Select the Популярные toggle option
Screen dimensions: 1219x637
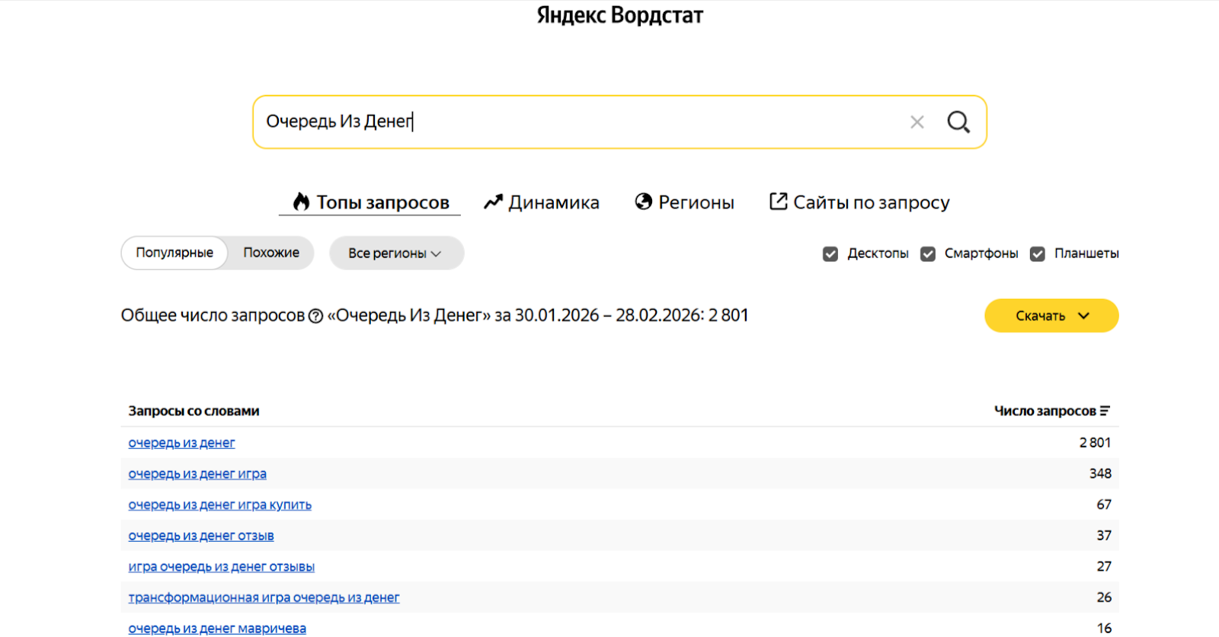coord(174,253)
